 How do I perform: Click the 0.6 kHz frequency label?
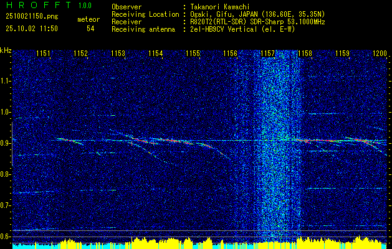[x=5, y=237]
